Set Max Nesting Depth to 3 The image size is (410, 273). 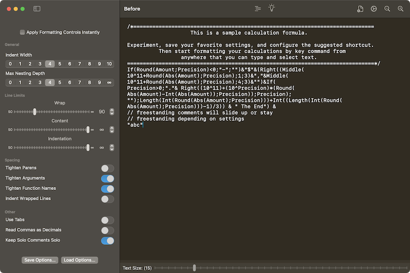click(40, 82)
